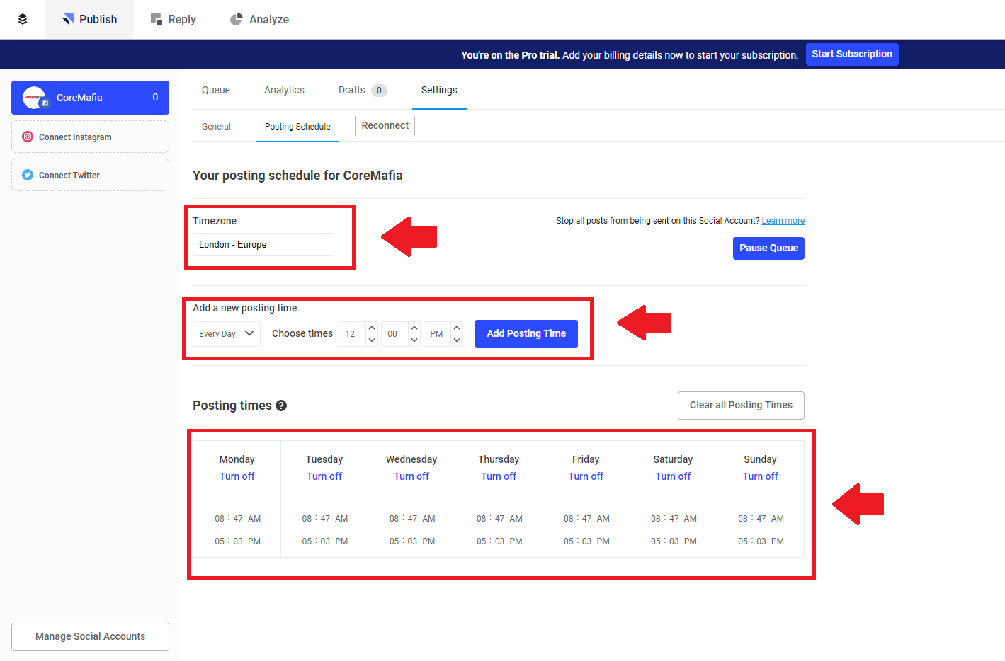The height and width of the screenshot is (661, 1005).
Task: Click Wednesday's 05:03 PM posting time
Action: (x=412, y=541)
